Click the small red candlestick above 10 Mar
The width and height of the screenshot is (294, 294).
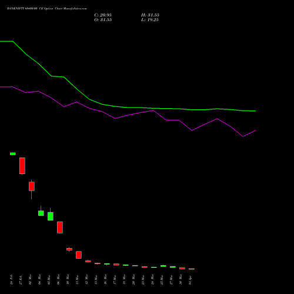point(69,249)
